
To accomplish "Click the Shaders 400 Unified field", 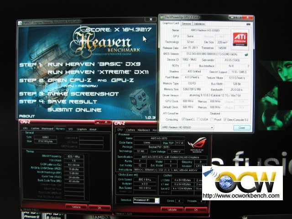I will pyautogui.click(x=194, y=72).
